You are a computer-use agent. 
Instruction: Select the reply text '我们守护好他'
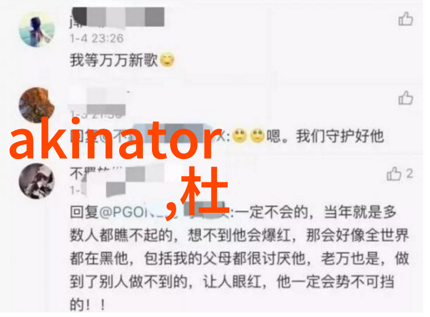[x=340, y=136]
